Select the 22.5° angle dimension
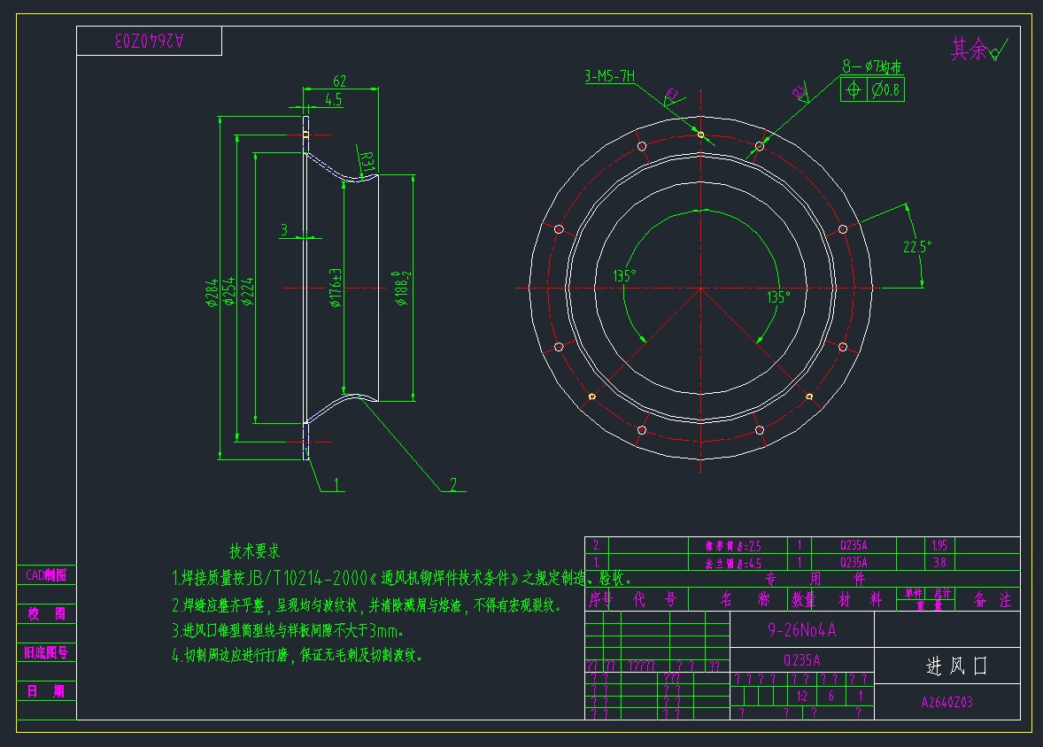Image resolution: width=1043 pixels, height=747 pixels. [916, 248]
